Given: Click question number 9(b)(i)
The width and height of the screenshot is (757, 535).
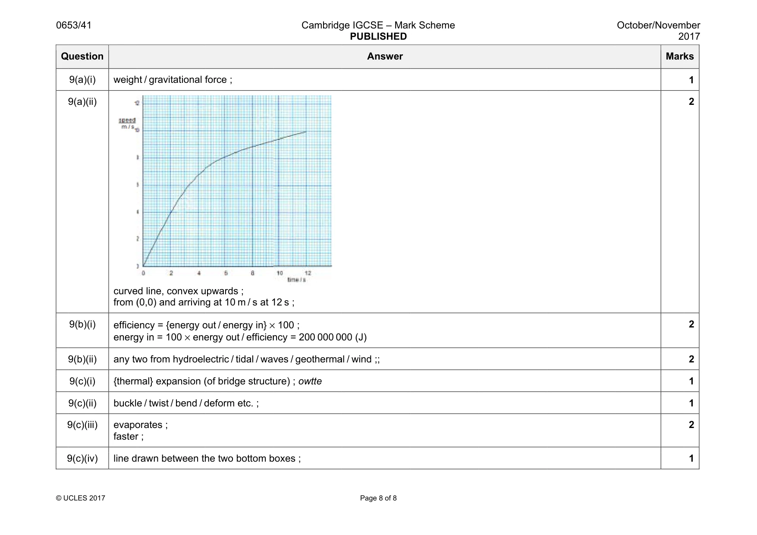Looking at the screenshot, I should pos(82,324).
